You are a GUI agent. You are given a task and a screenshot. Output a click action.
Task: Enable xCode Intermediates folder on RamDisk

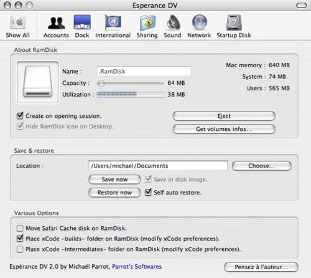coord(20,249)
